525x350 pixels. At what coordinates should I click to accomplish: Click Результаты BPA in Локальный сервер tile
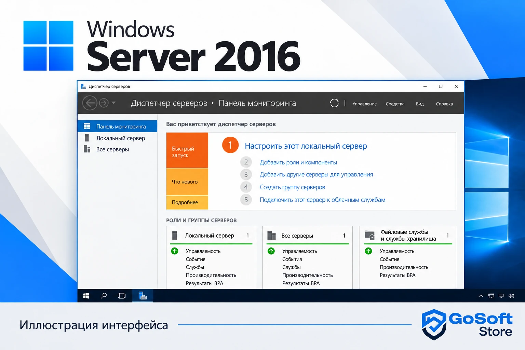coord(204,283)
